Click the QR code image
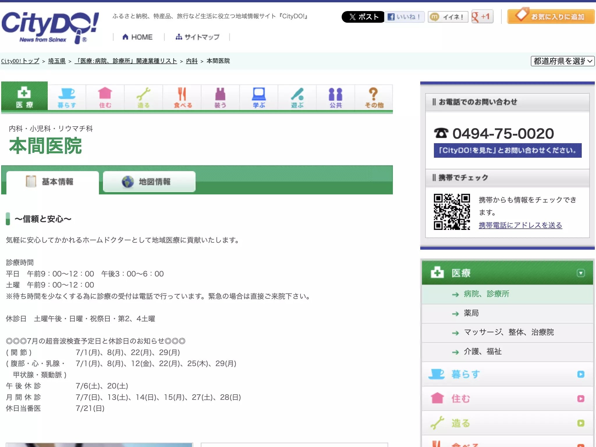The height and width of the screenshot is (447, 596). click(x=452, y=212)
